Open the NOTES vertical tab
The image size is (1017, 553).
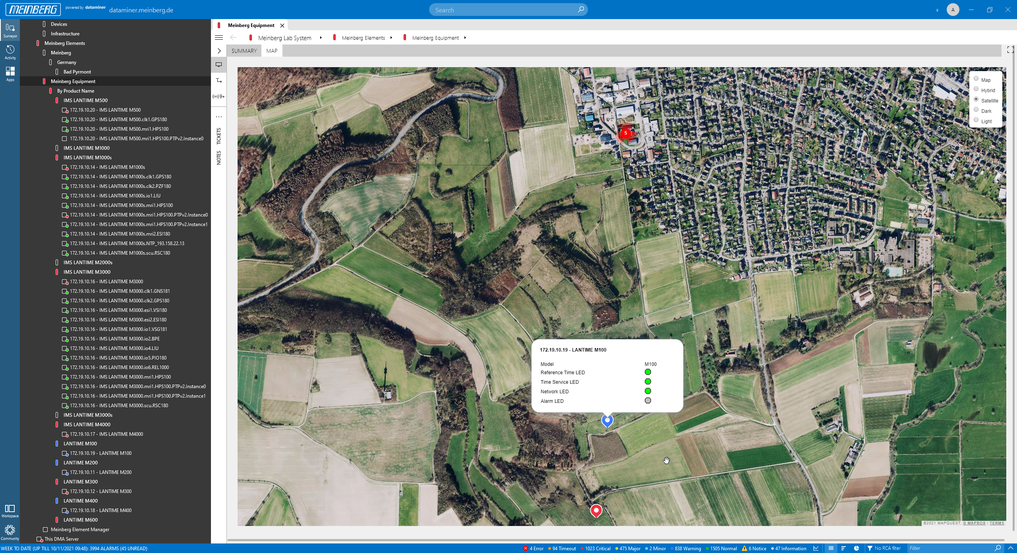coord(218,158)
